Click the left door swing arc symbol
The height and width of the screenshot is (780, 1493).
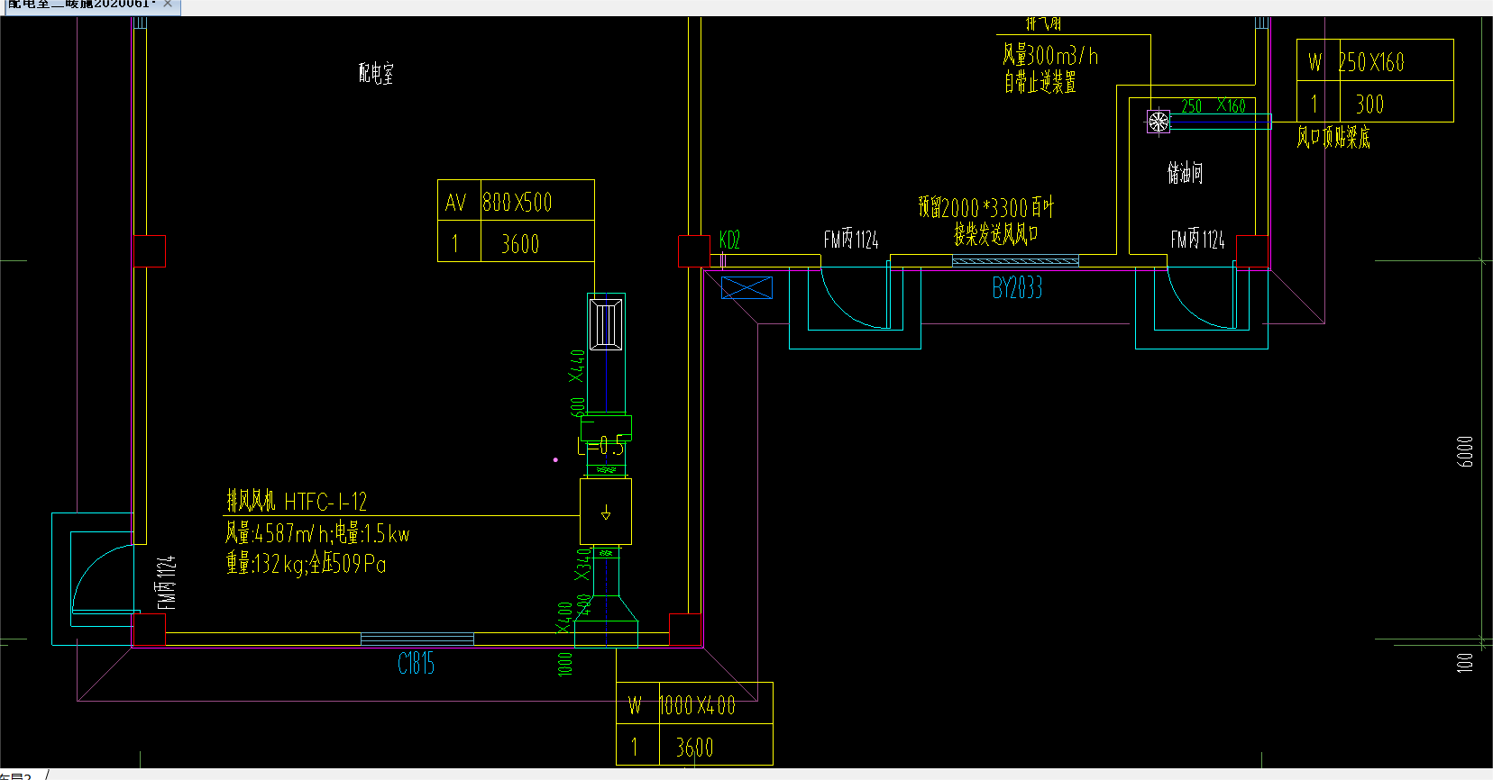[x=104, y=578]
